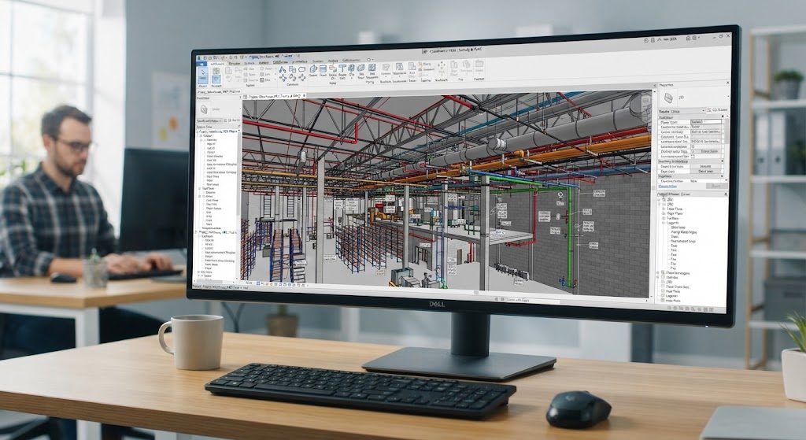806x440 pixels.
Task: Click the small edit button next to the second checkbox
Action: (x=709, y=151)
